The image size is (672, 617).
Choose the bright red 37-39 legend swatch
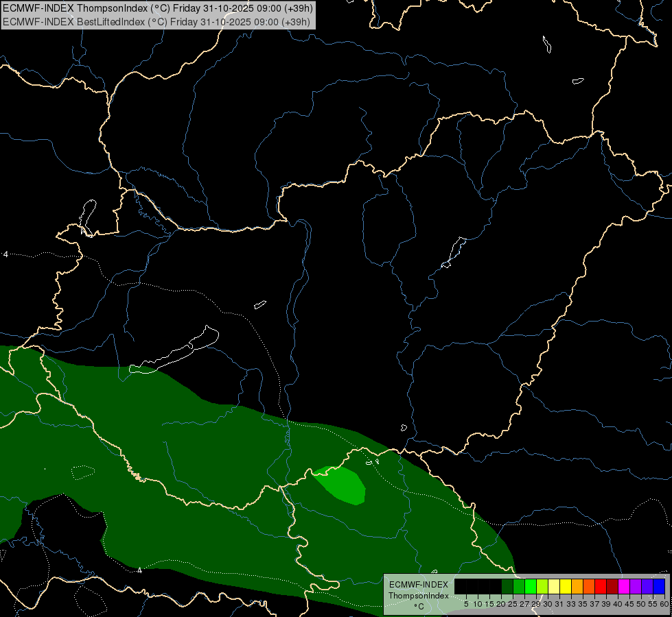click(x=601, y=586)
